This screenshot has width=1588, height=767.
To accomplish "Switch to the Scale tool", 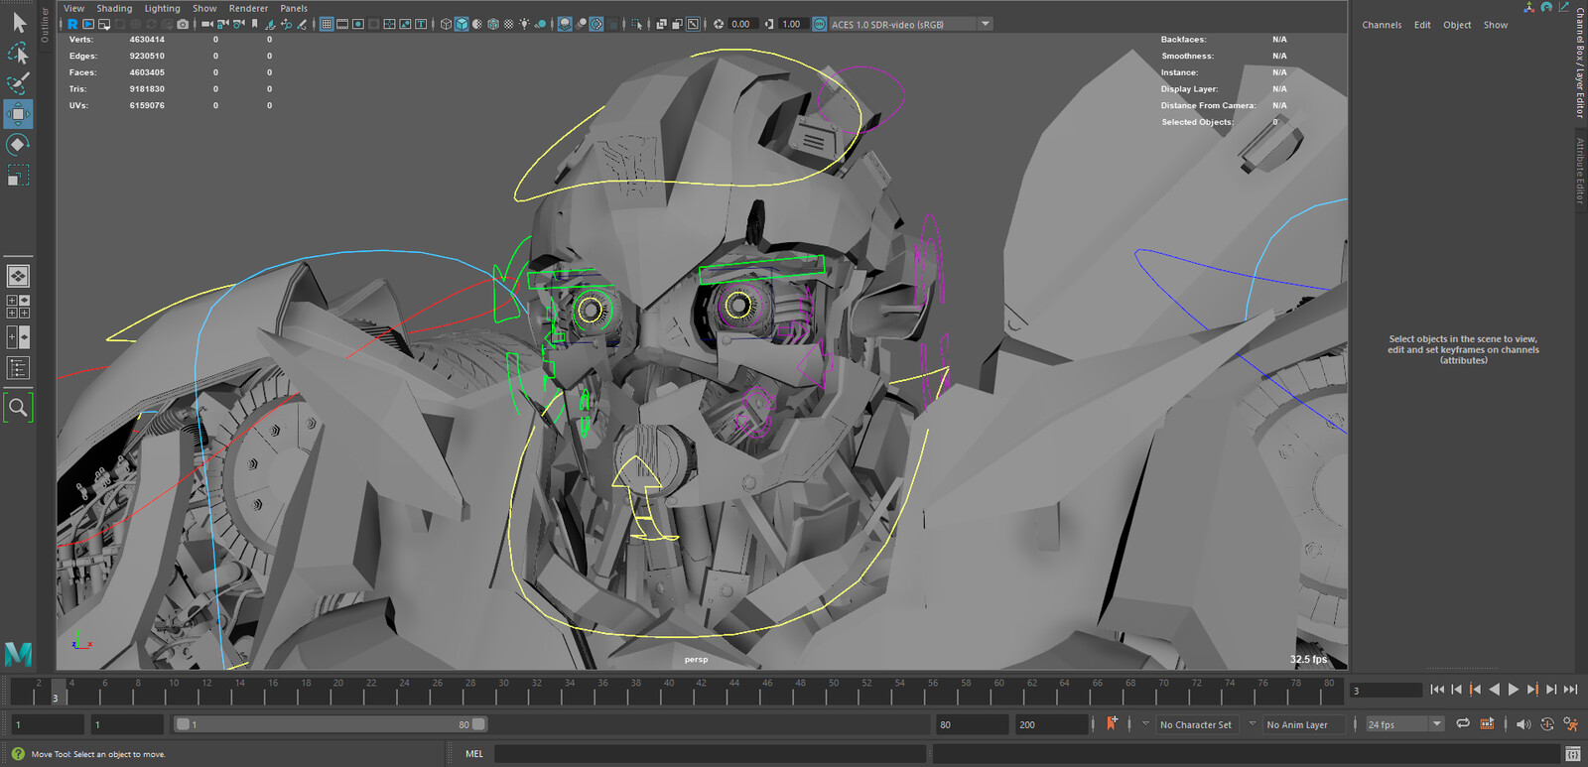I will pyautogui.click(x=18, y=176).
